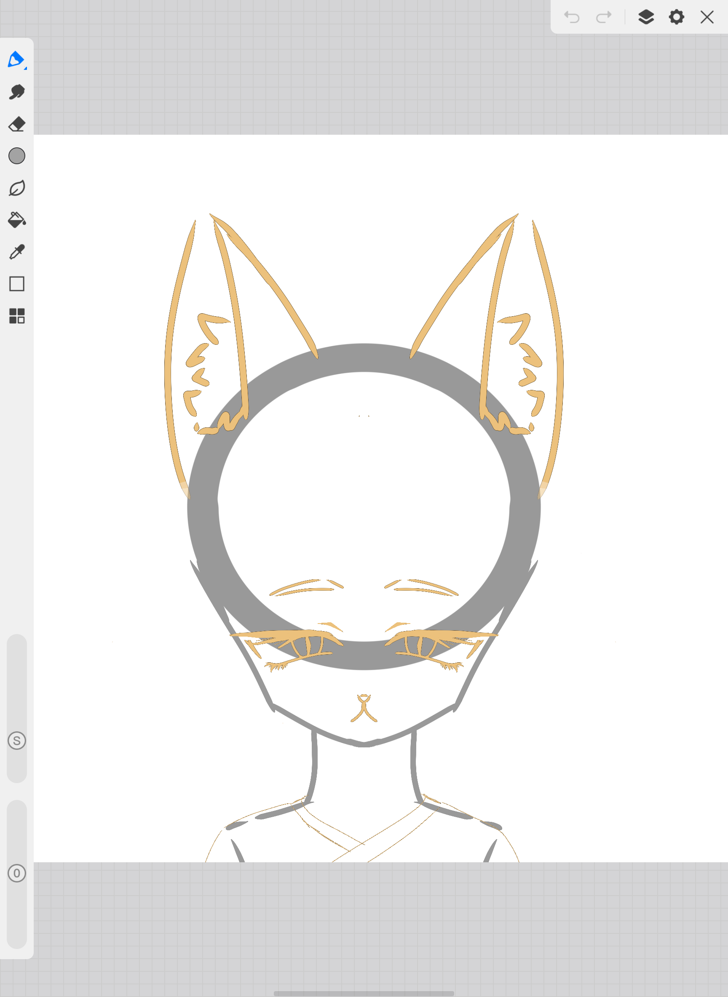
Task: Open the four-square grid menu
Action: click(x=17, y=316)
